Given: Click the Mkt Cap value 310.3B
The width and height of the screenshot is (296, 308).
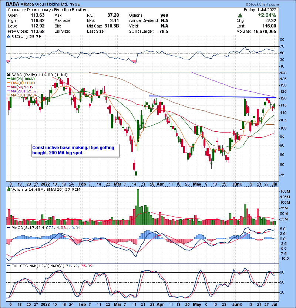Looking at the screenshot, I should coord(112,26).
